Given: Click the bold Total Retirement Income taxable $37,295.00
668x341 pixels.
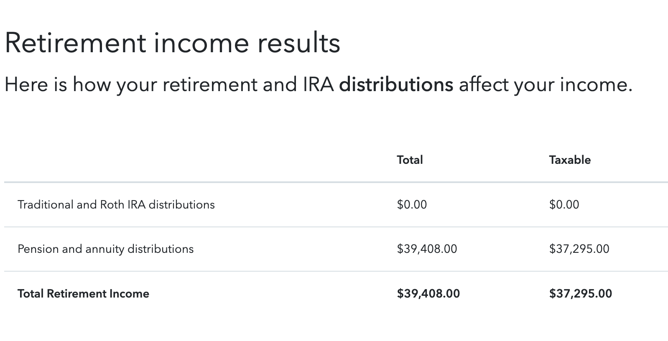Looking at the screenshot, I should [580, 294].
